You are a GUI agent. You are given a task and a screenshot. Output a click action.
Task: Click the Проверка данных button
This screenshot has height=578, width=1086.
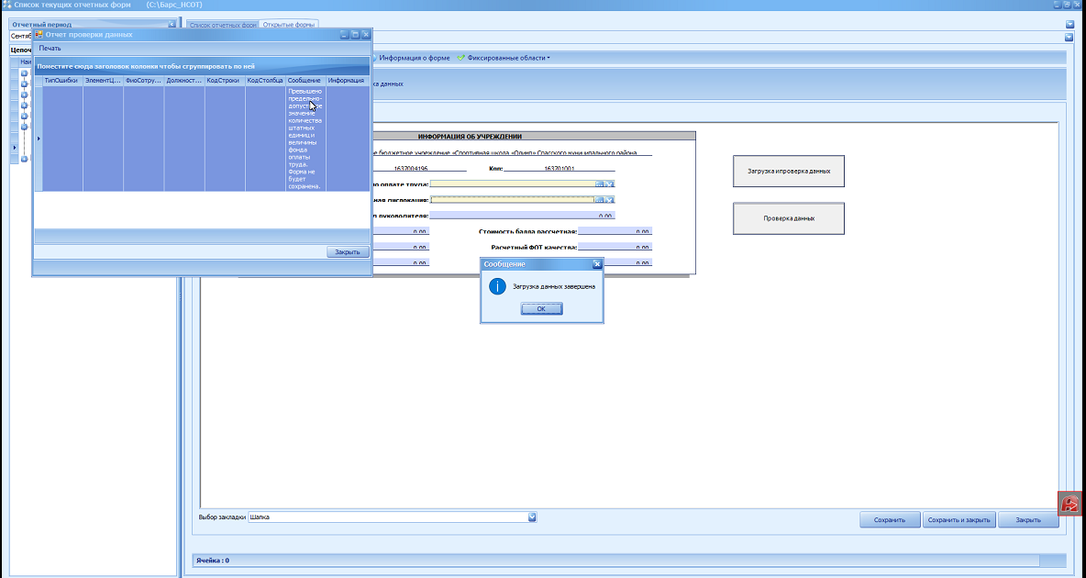788,218
